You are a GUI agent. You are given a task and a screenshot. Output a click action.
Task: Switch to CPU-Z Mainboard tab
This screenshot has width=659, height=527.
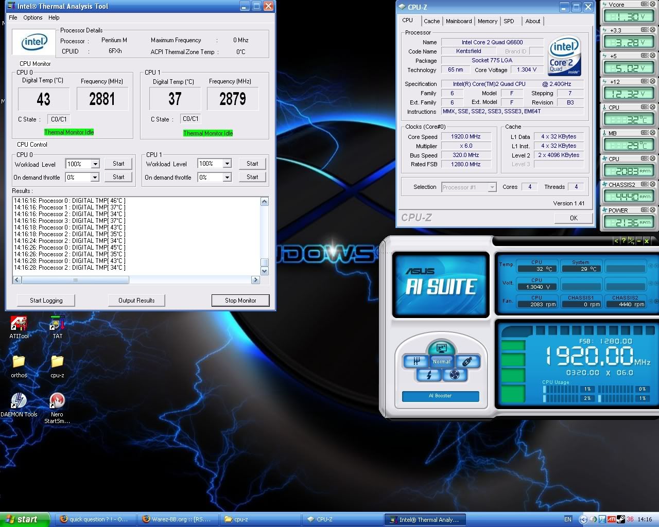tap(459, 21)
